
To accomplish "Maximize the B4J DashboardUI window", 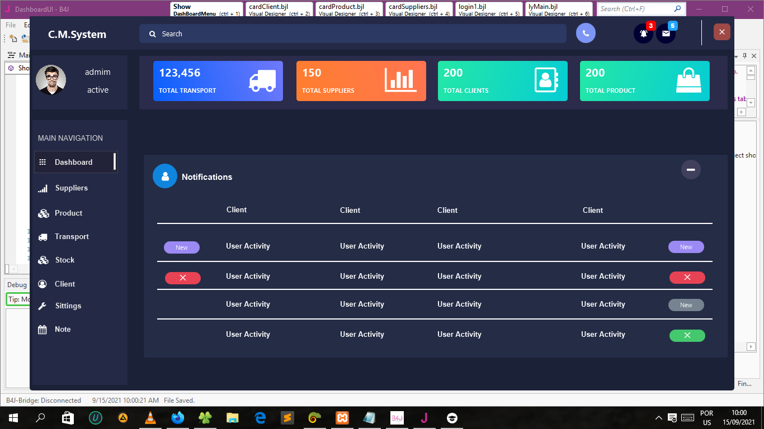I will (725, 9).
